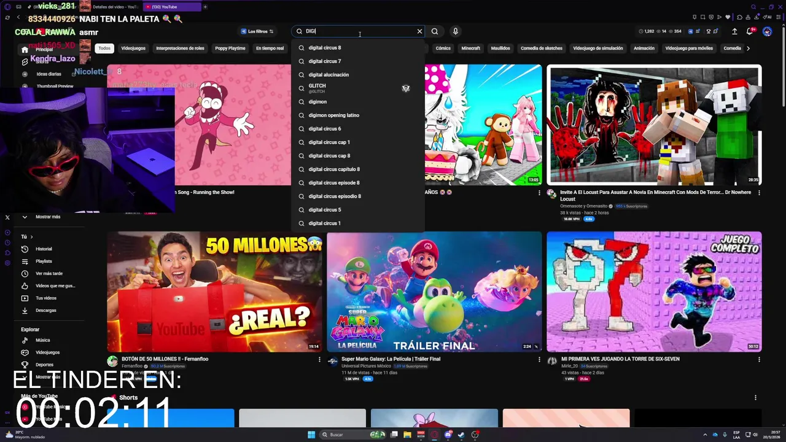Click the magnifier search button beside the search box
The width and height of the screenshot is (786, 442).
435,31
